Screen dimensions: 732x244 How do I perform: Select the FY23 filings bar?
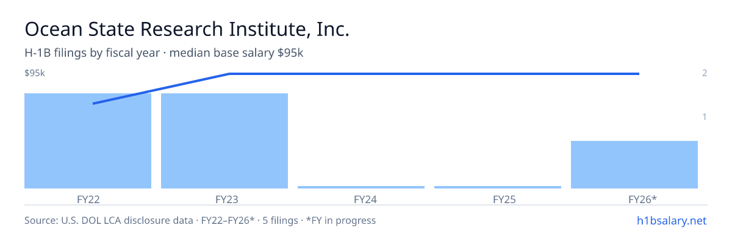[224, 141]
